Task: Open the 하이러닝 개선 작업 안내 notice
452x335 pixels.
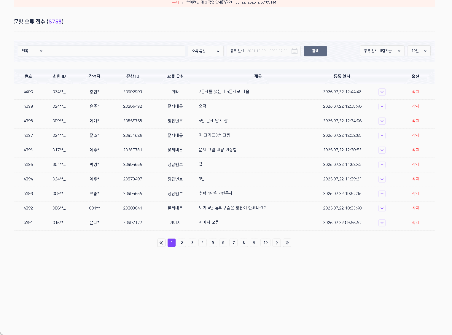Action: [x=209, y=2]
